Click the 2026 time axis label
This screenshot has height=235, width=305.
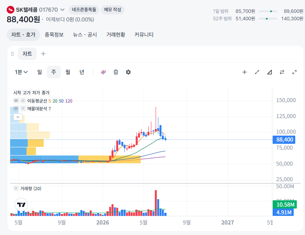[103, 223]
